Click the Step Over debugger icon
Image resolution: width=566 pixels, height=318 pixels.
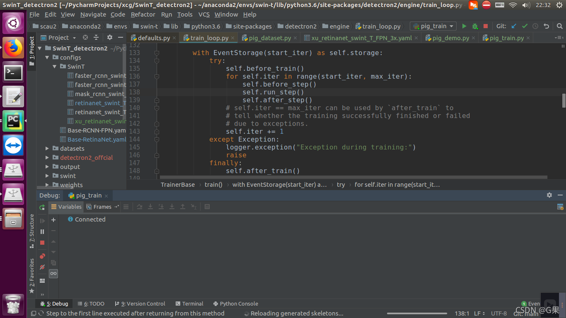point(140,207)
